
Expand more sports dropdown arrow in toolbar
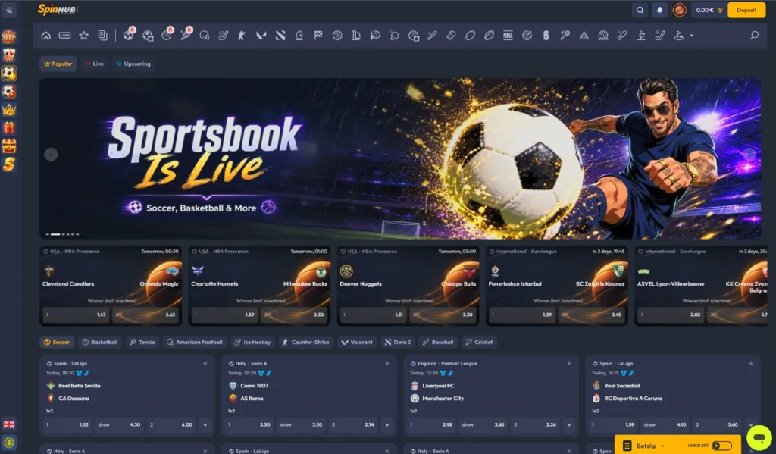point(691,36)
